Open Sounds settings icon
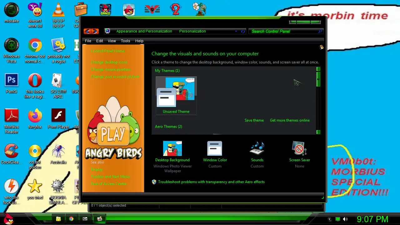Viewport: 400px width, 225px height. [257, 148]
